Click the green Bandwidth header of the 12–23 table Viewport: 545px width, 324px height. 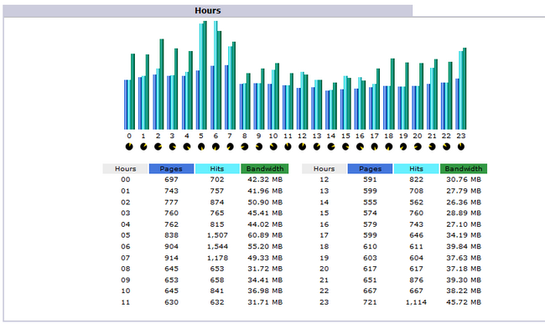pyautogui.click(x=464, y=169)
